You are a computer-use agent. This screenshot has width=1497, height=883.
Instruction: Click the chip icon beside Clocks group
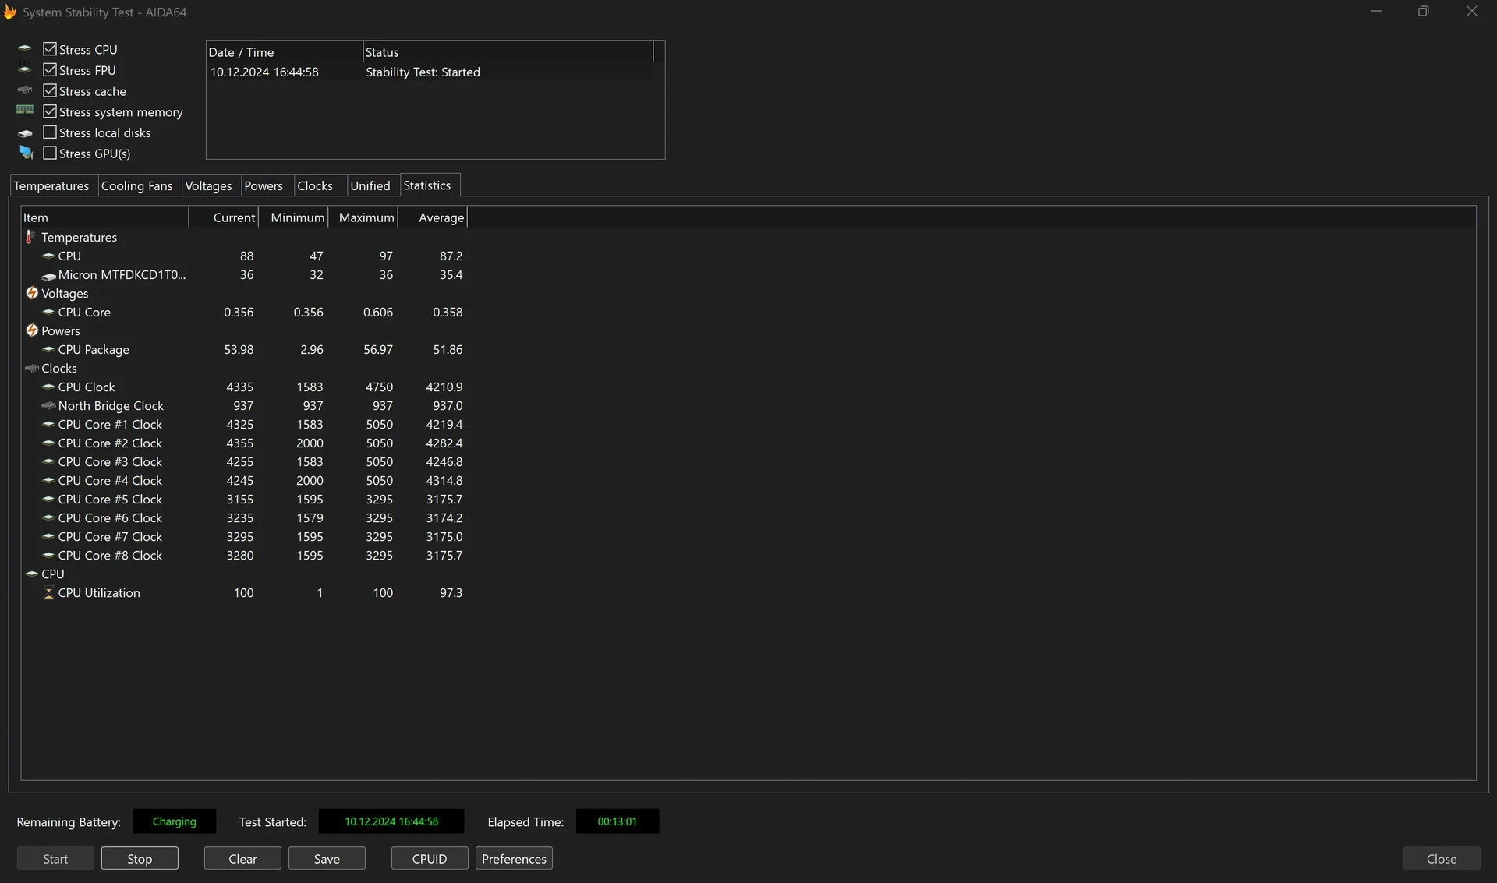coord(32,368)
